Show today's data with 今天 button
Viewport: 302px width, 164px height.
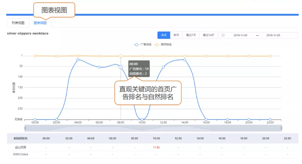tap(164, 35)
